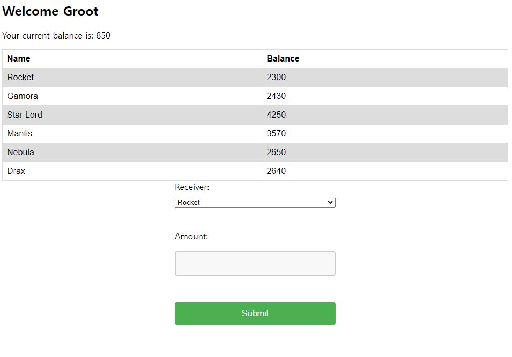The height and width of the screenshot is (357, 512).
Task: Click Mantis's balance value 3570
Action: [276, 134]
